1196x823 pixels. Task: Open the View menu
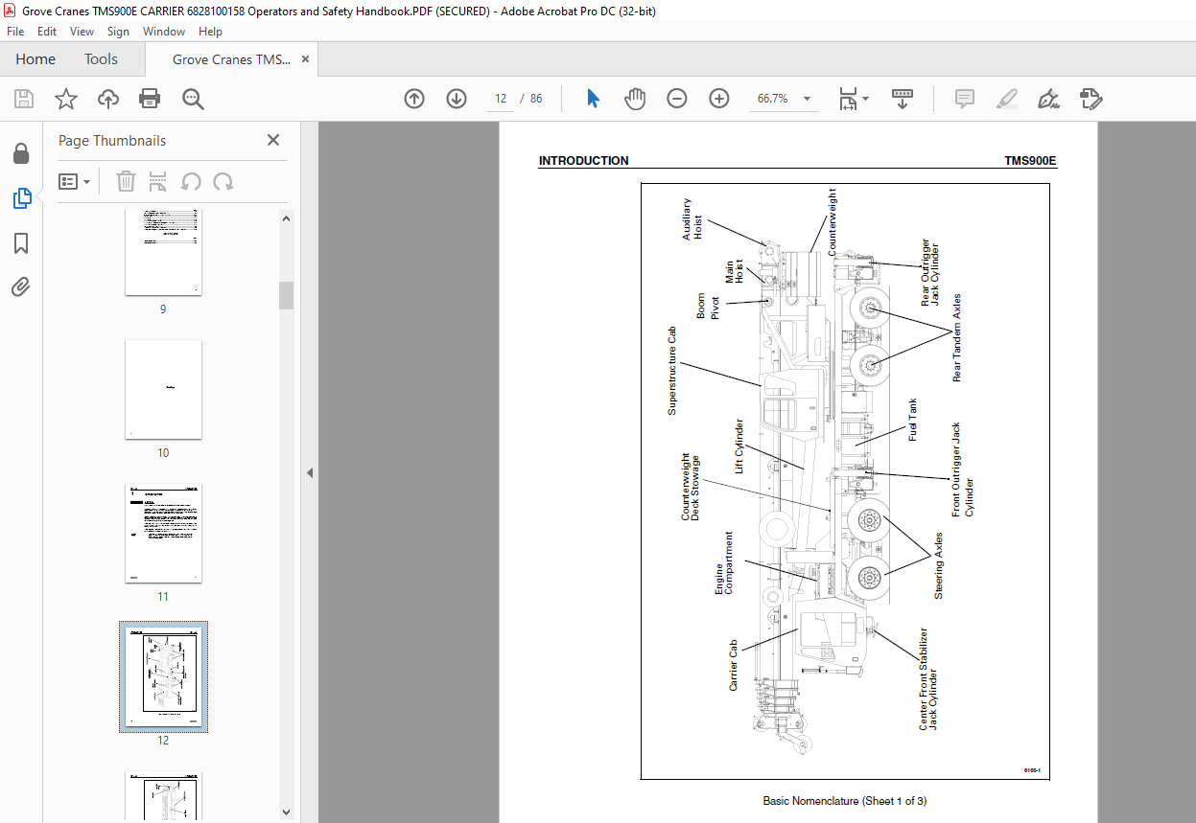pos(82,32)
